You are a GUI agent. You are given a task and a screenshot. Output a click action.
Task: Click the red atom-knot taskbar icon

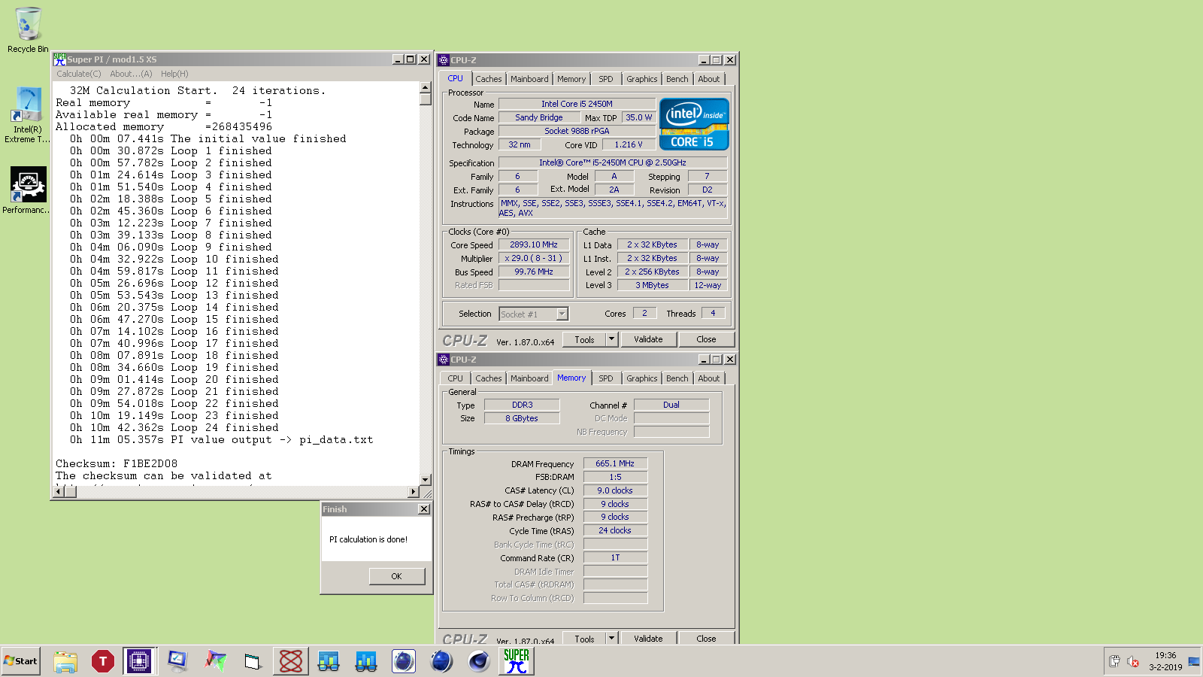(291, 661)
